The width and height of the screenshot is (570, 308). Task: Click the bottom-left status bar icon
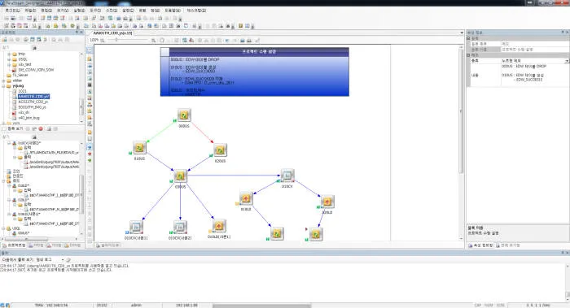tap(3, 305)
